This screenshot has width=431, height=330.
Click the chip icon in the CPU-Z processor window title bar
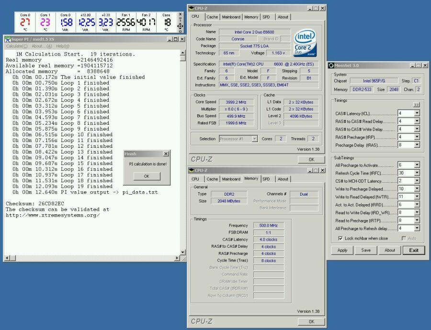click(192, 8)
